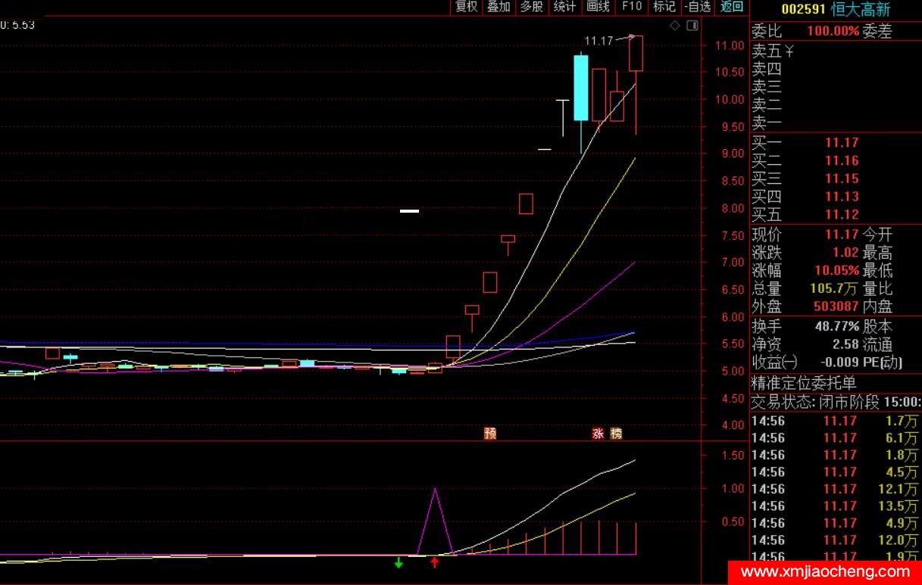Image resolution: width=922 pixels, height=585 pixels.
Task: Activate the 画线 drawing tool
Action: (x=598, y=7)
